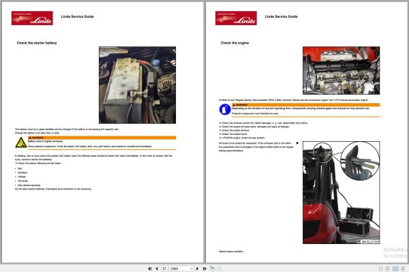
Task: Go to the next page arrow
Action: pyautogui.click(x=198, y=269)
